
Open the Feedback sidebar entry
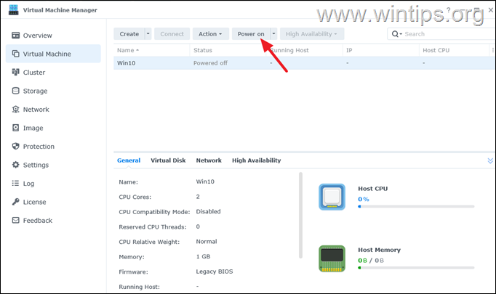37,221
